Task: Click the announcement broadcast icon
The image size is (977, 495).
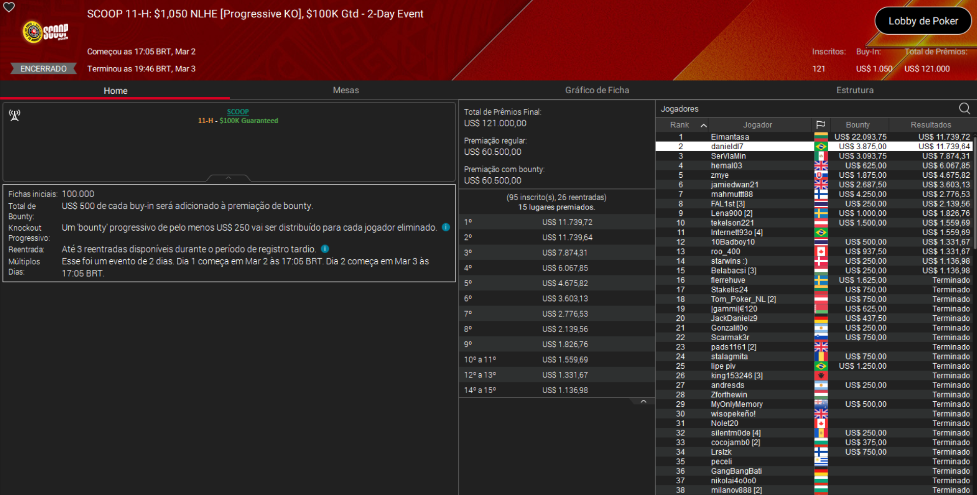Action: coord(14,115)
